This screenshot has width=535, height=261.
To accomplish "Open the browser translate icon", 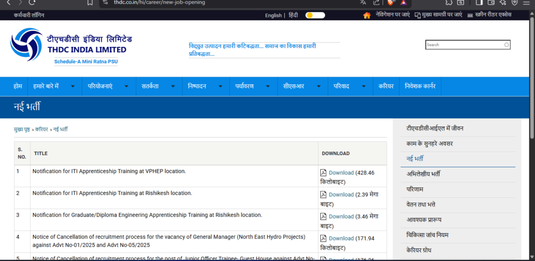I will (363, 3).
